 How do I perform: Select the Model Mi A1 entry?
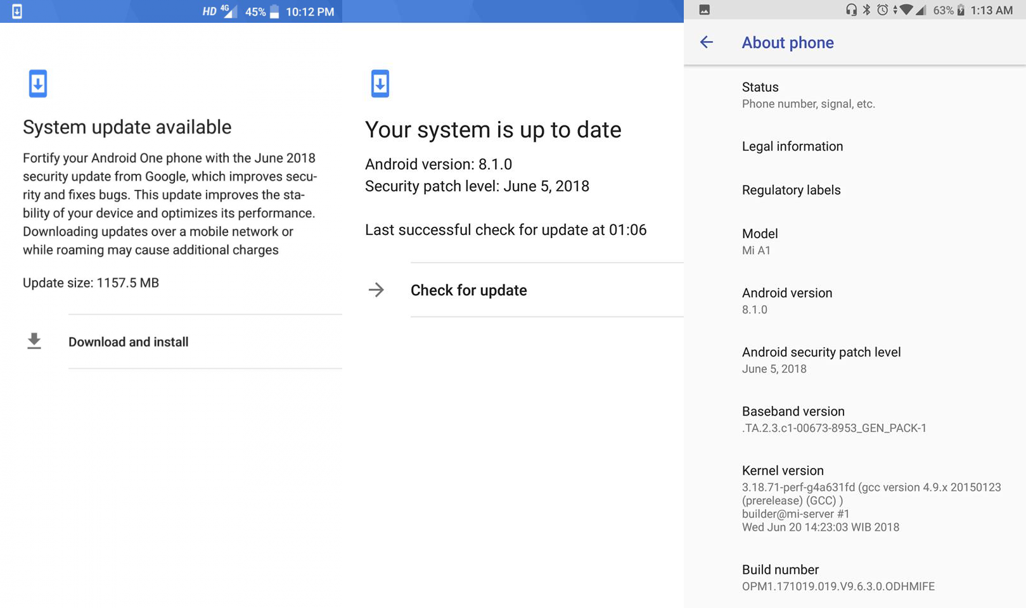760,241
